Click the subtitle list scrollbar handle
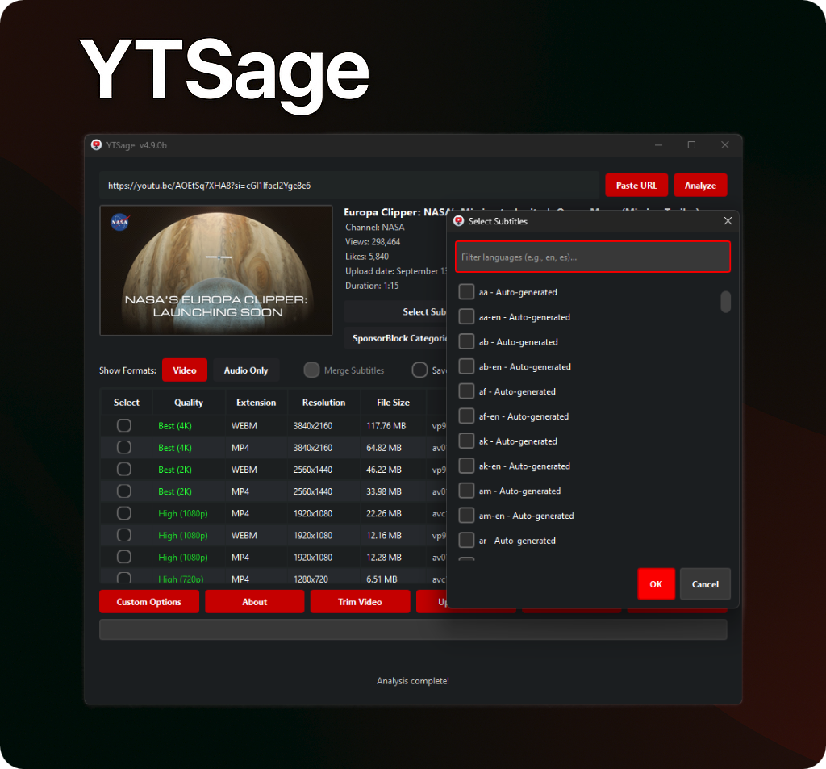The image size is (826, 769). [x=725, y=302]
